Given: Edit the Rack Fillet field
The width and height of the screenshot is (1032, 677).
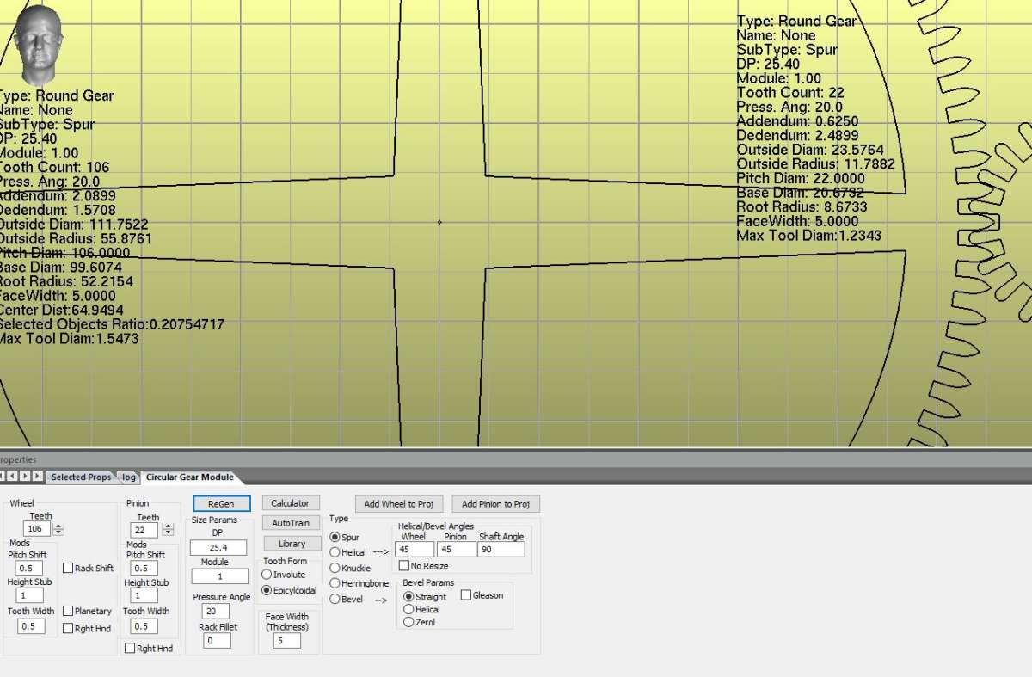Looking at the screenshot, I should 217,640.
